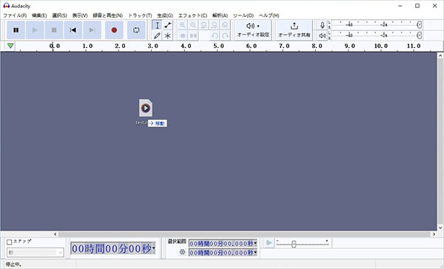
Task: Open the selection end time format dropdown
Action: point(255,252)
